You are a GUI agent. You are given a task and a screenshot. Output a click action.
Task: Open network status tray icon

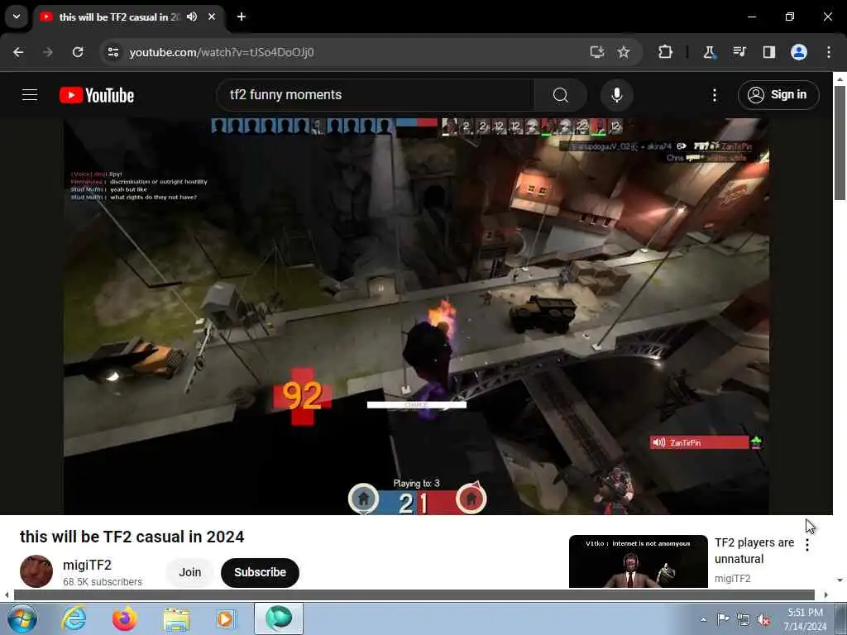[x=744, y=619]
